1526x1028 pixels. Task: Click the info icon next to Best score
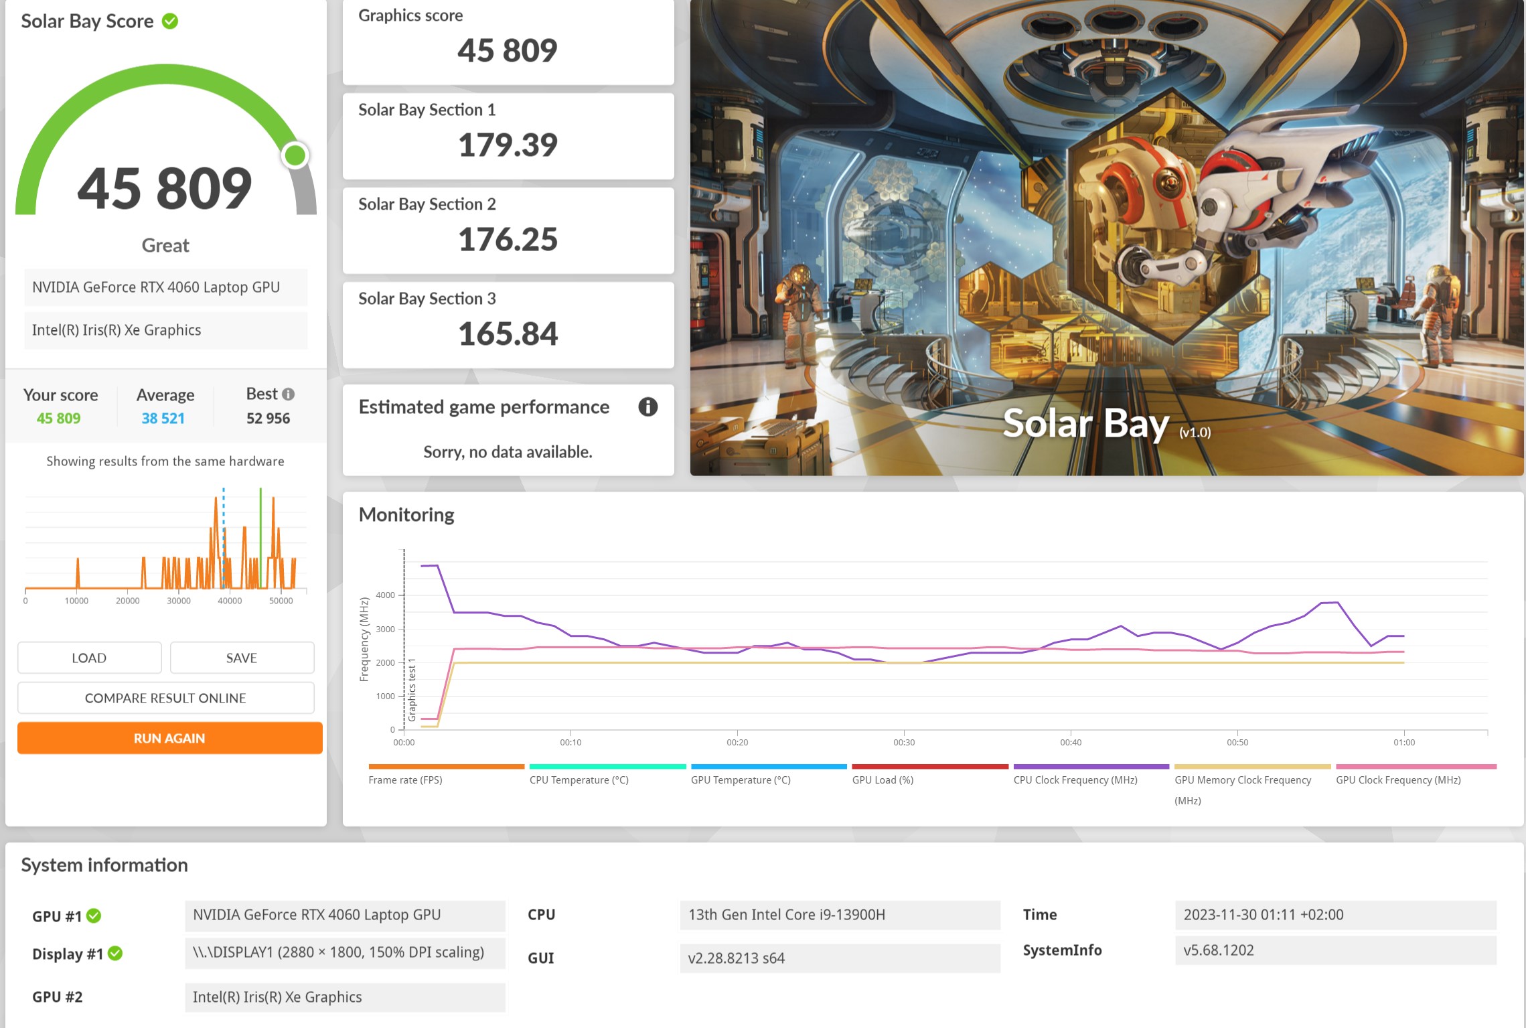click(289, 394)
